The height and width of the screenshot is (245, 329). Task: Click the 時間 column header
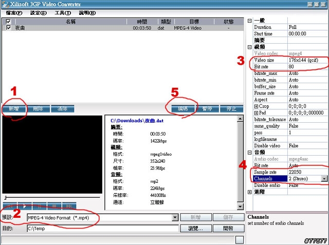tap(142, 22)
